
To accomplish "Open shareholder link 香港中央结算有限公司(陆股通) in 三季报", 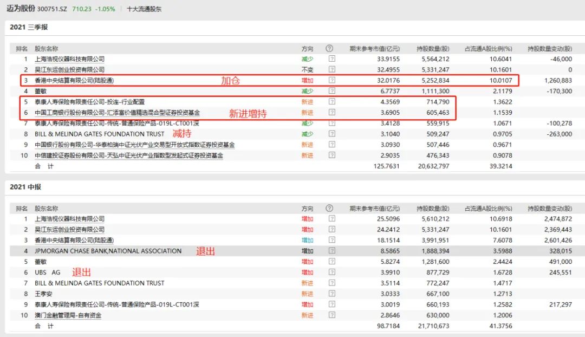I will coord(74,80).
